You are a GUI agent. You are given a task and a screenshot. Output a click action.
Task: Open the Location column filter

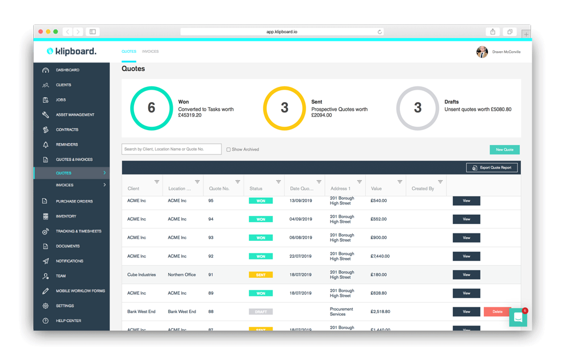click(x=198, y=182)
